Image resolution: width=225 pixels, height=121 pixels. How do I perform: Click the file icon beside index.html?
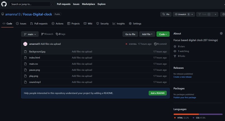[25, 58]
